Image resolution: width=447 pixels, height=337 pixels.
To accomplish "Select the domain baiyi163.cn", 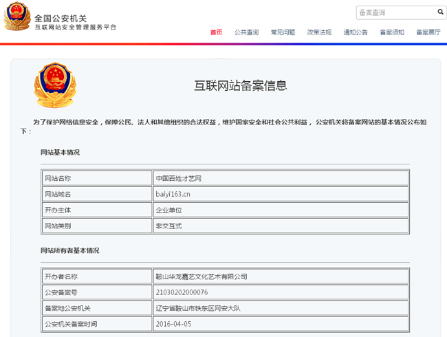I will (173, 194).
